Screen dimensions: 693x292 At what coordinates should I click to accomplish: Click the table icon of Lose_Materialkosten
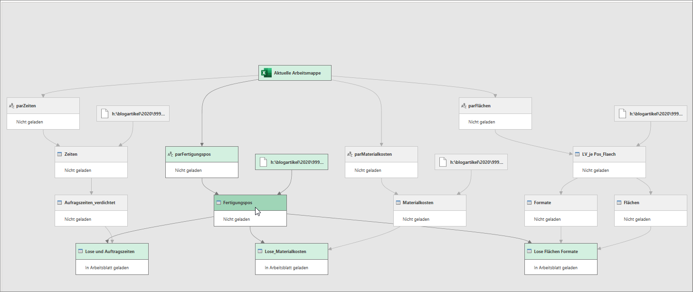point(260,251)
